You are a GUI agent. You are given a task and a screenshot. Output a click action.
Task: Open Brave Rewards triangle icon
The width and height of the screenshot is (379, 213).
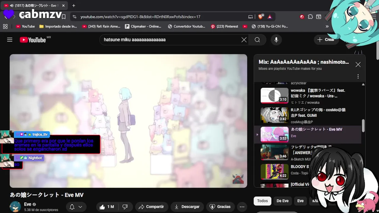click(269, 17)
